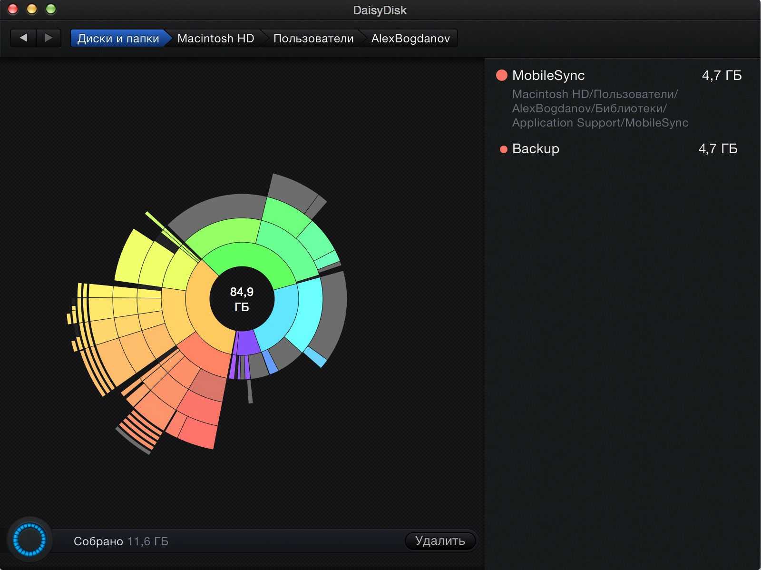Click the 84,9 ГБ center circle
Image resolution: width=761 pixels, height=570 pixels.
pyautogui.click(x=242, y=299)
